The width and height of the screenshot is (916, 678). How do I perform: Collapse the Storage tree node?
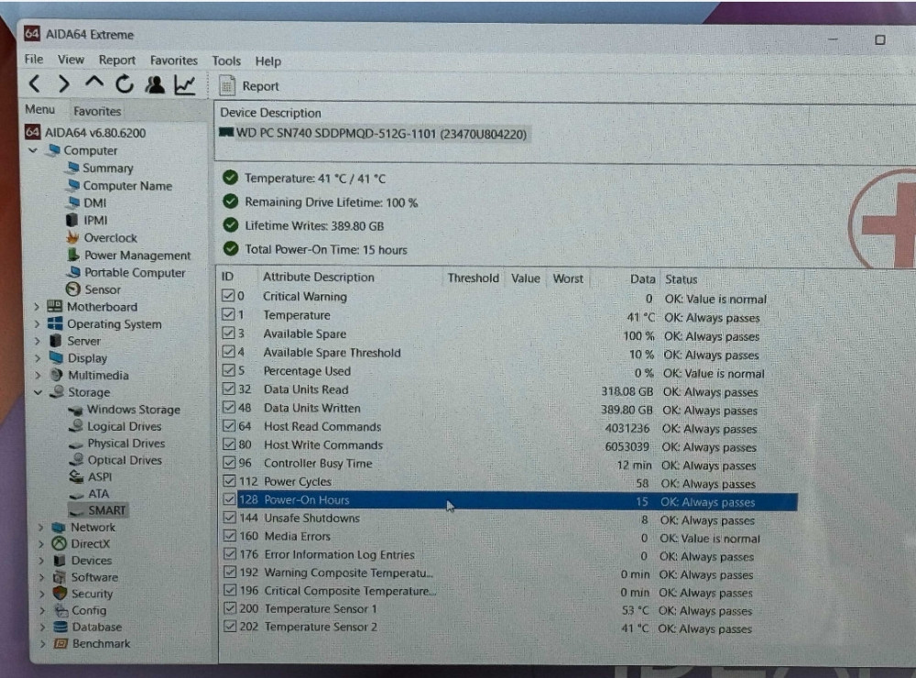click(37, 392)
